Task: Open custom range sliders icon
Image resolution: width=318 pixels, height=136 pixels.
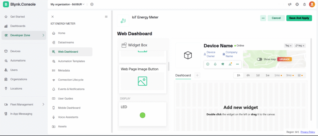Action: coord(300,75)
